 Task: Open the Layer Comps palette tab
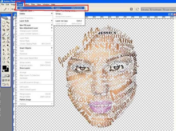coord(170,10)
